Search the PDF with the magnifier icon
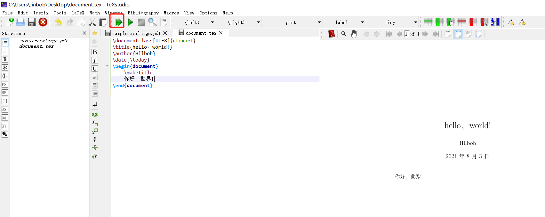This screenshot has height=217, width=545. (x=343, y=34)
